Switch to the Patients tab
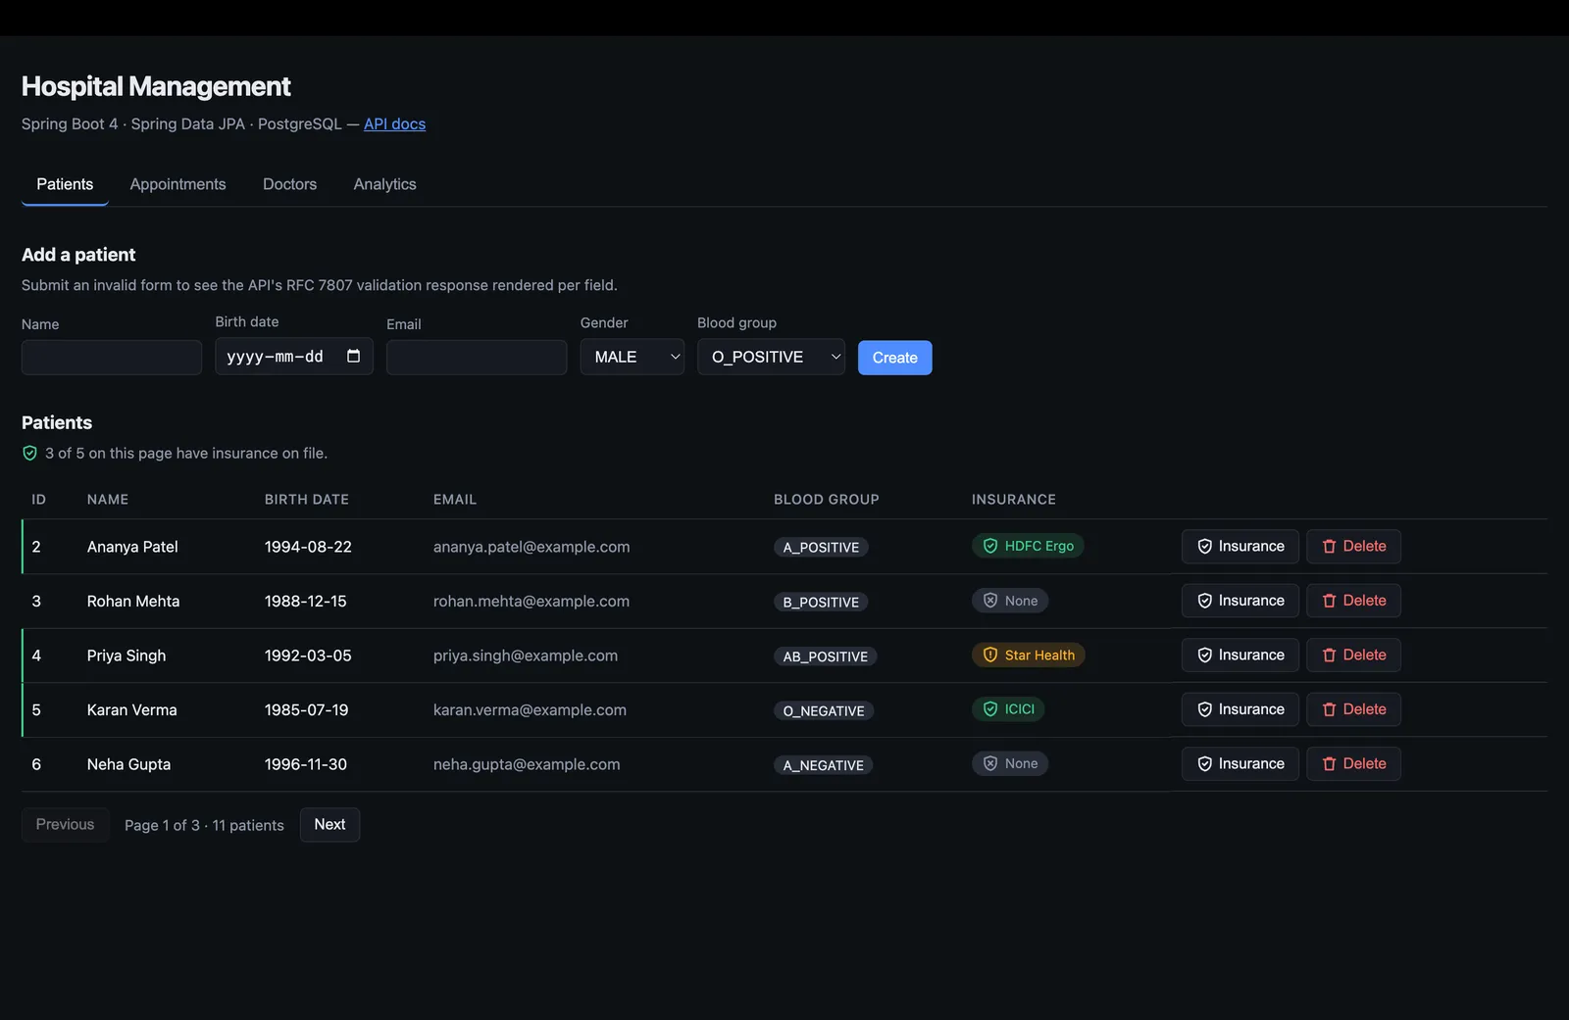1569x1020 pixels. [x=65, y=184]
